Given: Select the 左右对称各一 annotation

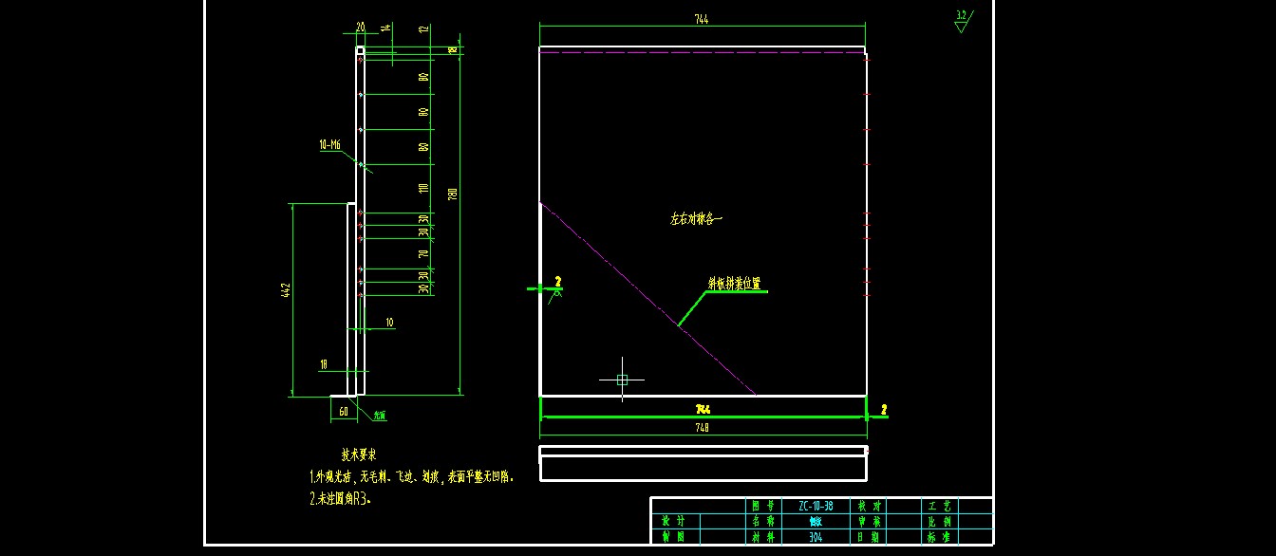Looking at the screenshot, I should [x=696, y=219].
